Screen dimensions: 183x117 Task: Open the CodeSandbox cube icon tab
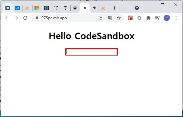click(x=75, y=8)
